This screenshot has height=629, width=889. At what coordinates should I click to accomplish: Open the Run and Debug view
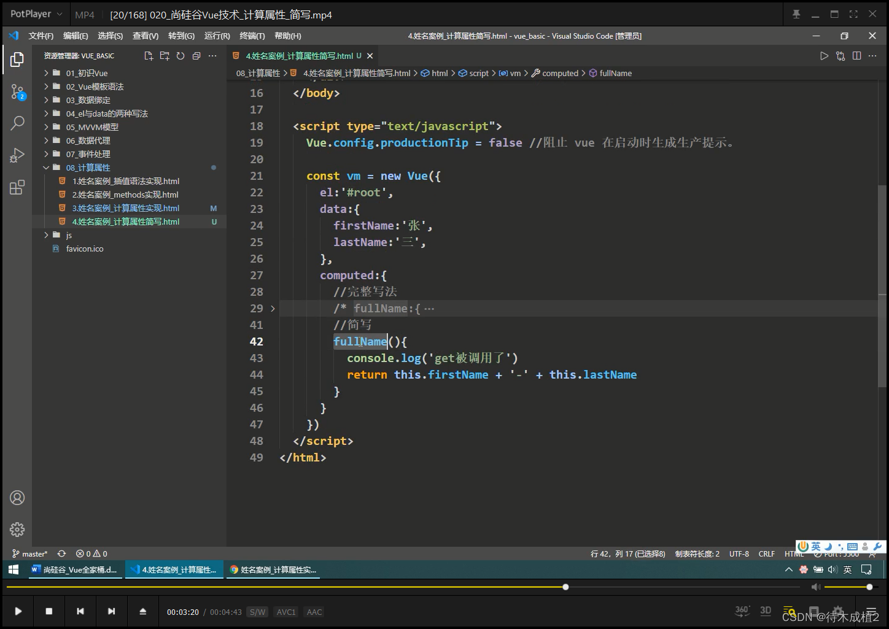pyautogui.click(x=17, y=155)
